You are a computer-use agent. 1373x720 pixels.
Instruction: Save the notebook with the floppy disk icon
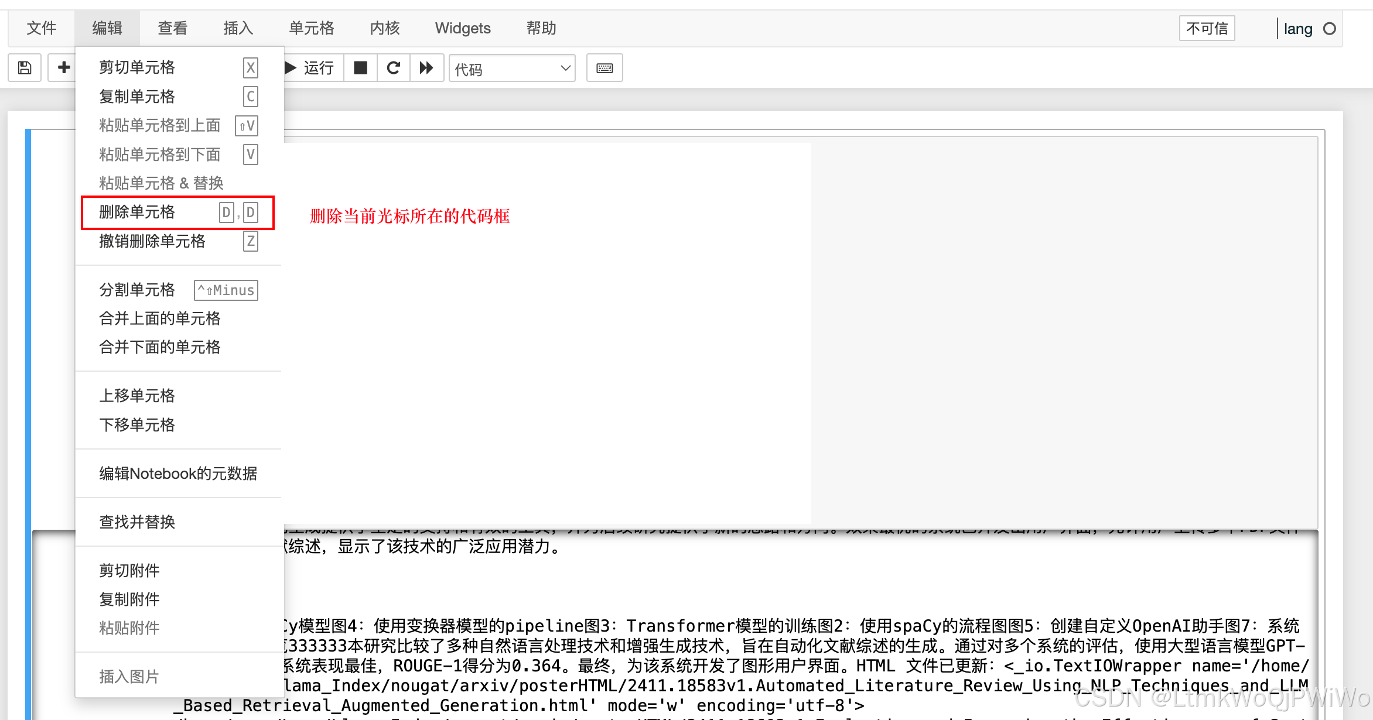click(x=23, y=67)
